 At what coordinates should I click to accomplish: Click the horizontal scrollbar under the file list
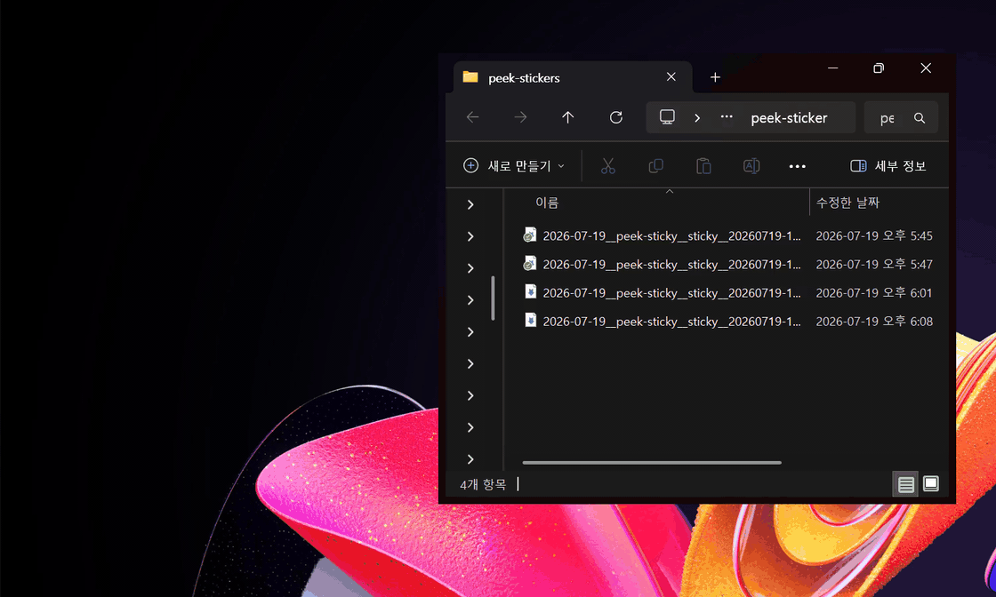pos(652,463)
